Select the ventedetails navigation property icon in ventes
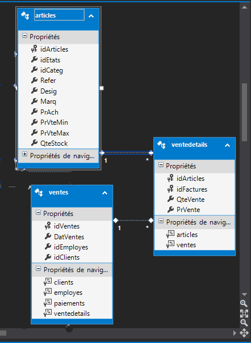251x343 pixels. [48, 313]
